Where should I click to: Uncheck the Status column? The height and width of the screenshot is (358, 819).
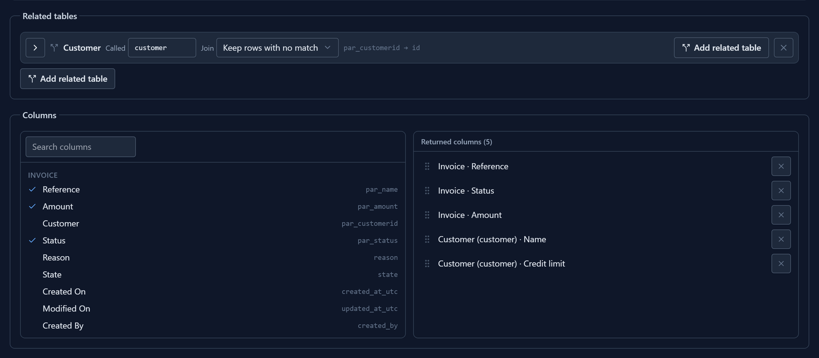pos(213,241)
